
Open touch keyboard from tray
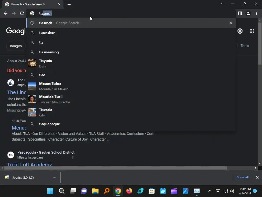point(218,191)
